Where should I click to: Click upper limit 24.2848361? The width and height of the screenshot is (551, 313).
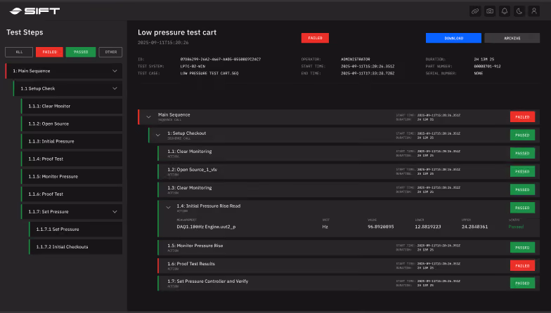(x=474, y=227)
